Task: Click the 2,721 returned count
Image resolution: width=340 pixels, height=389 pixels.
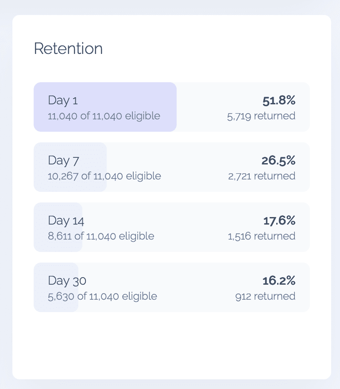Action: [x=262, y=176]
